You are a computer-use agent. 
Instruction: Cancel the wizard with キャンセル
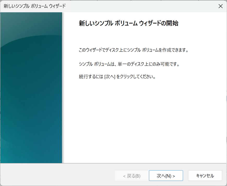click(205, 176)
